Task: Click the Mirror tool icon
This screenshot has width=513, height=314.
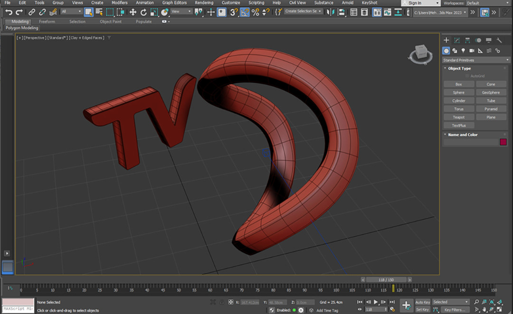Action: [331, 12]
